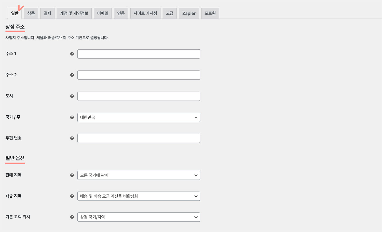Click help icon next to 주소 2
Screen dimensions: 382x232
coord(72,75)
